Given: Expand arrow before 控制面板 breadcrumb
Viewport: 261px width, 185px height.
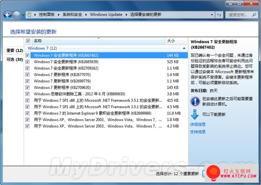Looking at the screenshot, I should click(x=35, y=15).
